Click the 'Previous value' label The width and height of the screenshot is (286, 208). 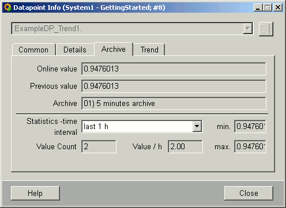click(x=54, y=86)
